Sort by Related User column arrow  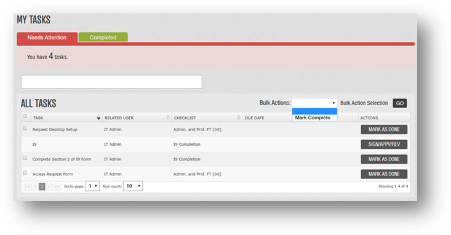pyautogui.click(x=168, y=117)
